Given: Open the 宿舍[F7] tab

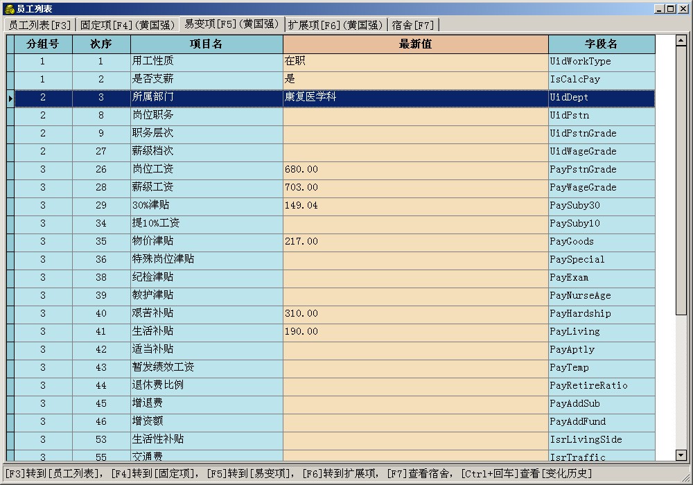Looking at the screenshot, I should pyautogui.click(x=413, y=25).
